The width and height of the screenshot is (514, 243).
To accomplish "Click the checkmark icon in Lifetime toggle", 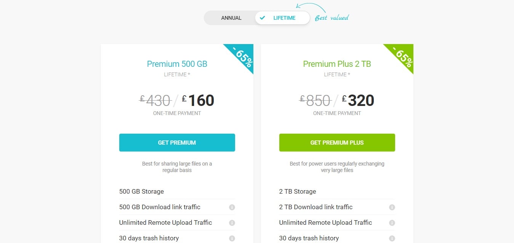I will 262,18.
